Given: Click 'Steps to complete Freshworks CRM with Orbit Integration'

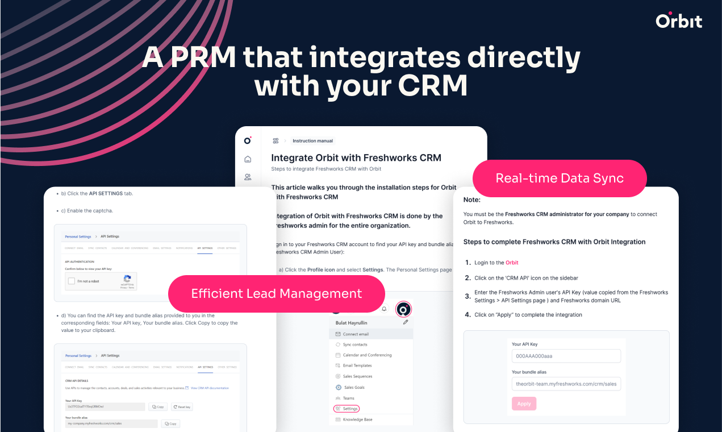Looking at the screenshot, I should pyautogui.click(x=554, y=242).
